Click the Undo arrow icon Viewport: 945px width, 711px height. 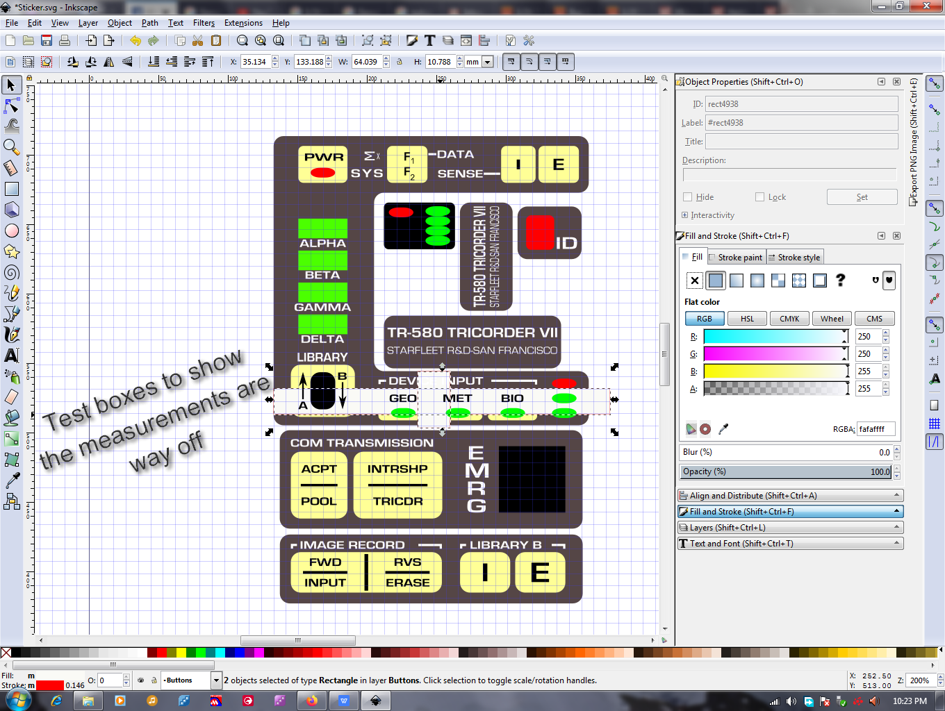pos(135,40)
